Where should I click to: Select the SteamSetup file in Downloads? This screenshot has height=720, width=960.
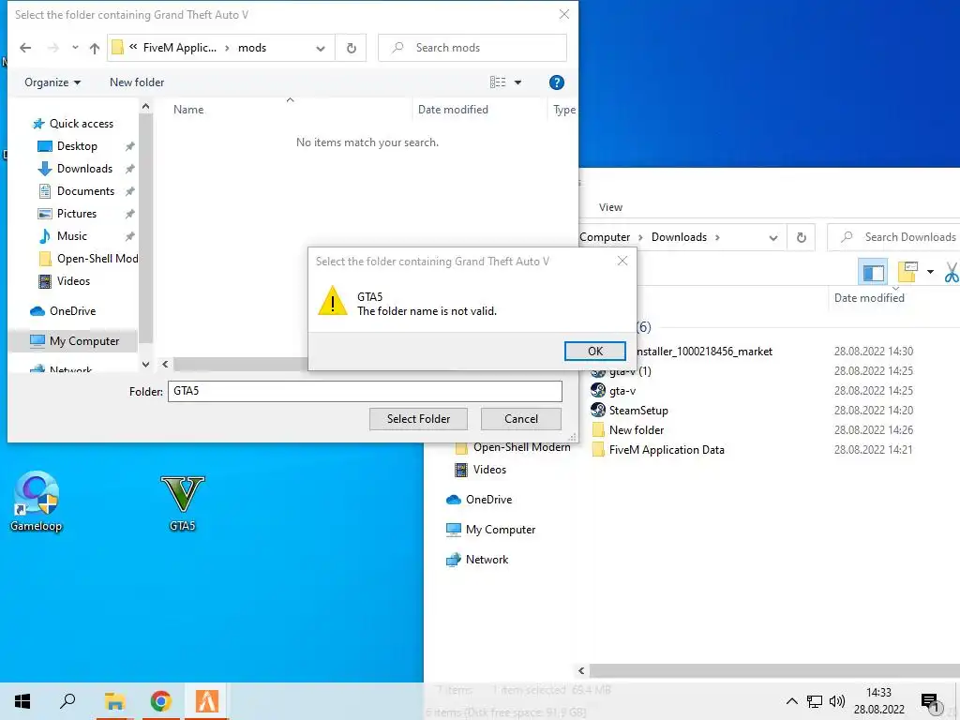637,411
